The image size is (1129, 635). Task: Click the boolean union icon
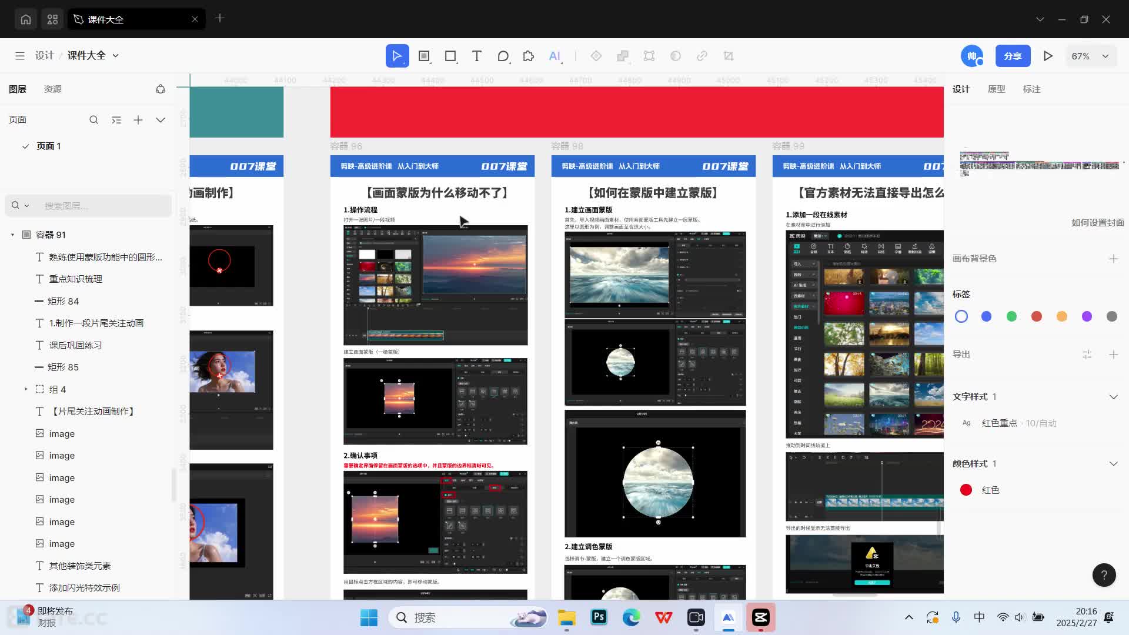(623, 56)
